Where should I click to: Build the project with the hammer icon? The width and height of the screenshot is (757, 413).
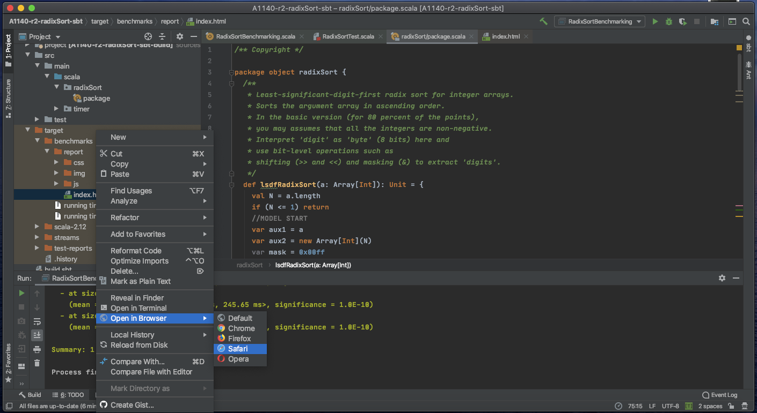point(543,21)
